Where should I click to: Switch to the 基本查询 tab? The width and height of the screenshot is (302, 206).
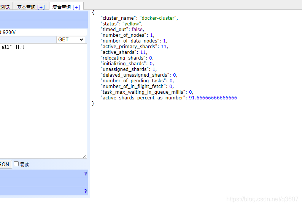pyautogui.click(x=26, y=7)
